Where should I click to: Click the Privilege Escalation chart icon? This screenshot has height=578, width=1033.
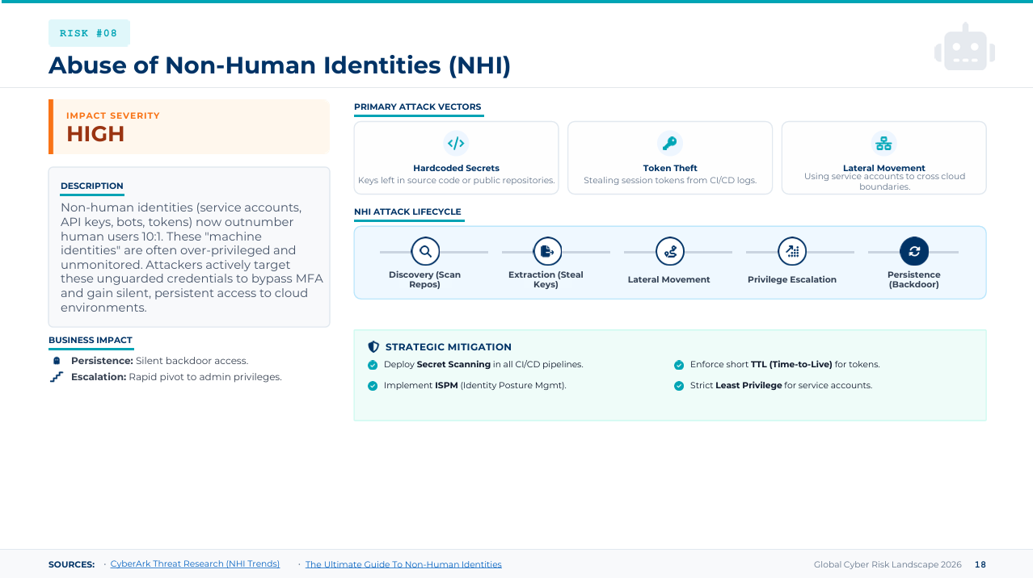[x=791, y=252]
